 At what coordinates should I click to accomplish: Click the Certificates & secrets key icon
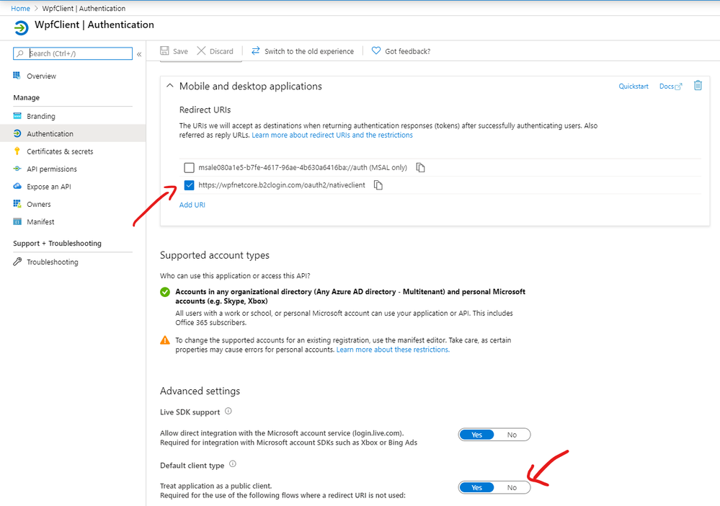(x=17, y=151)
